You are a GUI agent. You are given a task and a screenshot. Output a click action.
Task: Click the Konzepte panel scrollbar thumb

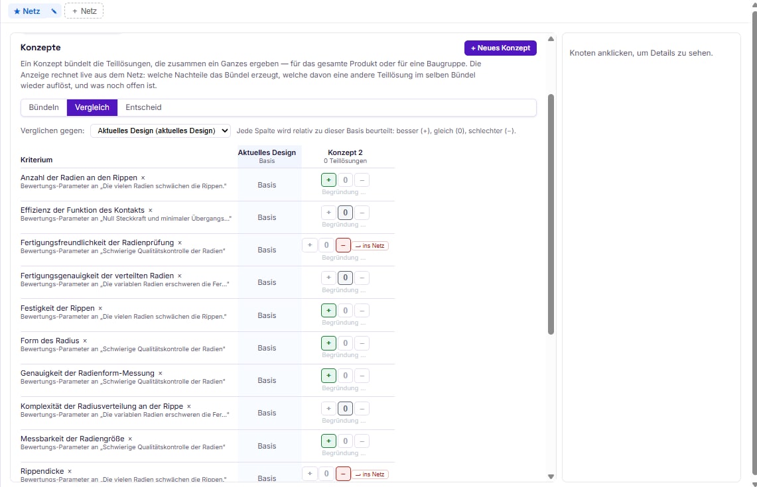coord(551,214)
